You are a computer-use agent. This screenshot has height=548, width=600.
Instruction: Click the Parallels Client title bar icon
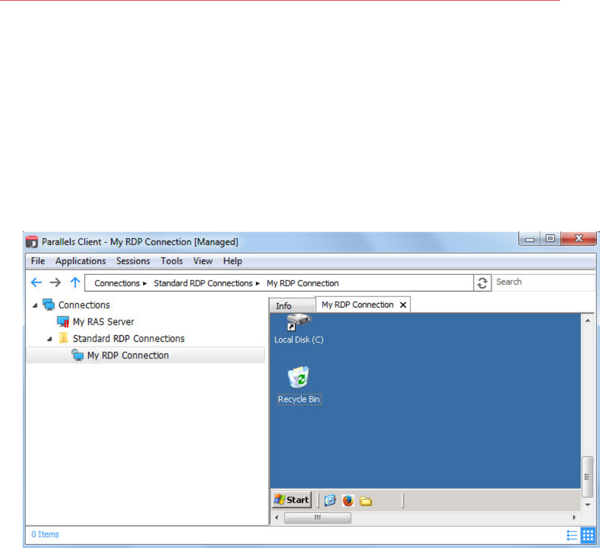click(32, 242)
